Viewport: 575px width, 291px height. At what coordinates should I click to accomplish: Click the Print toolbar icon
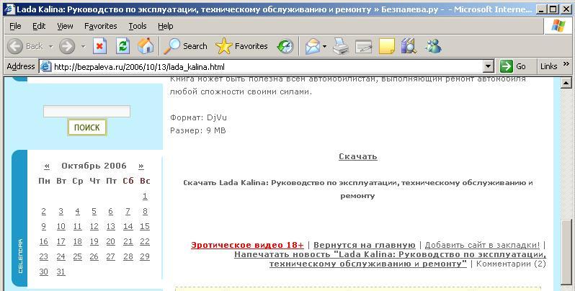(x=341, y=46)
